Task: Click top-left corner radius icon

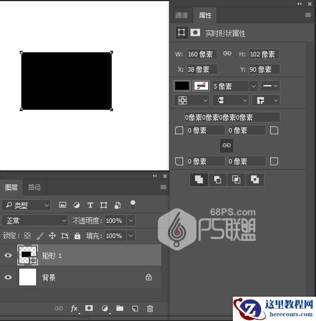Action: [x=179, y=130]
